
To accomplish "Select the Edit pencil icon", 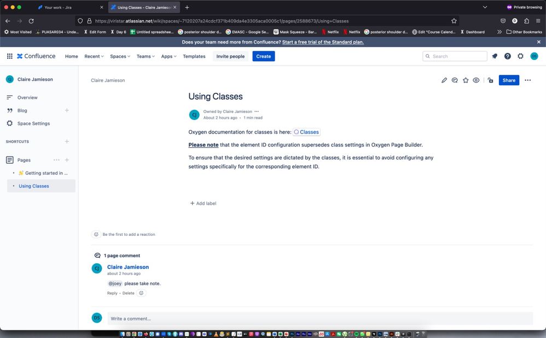I will click(x=444, y=80).
